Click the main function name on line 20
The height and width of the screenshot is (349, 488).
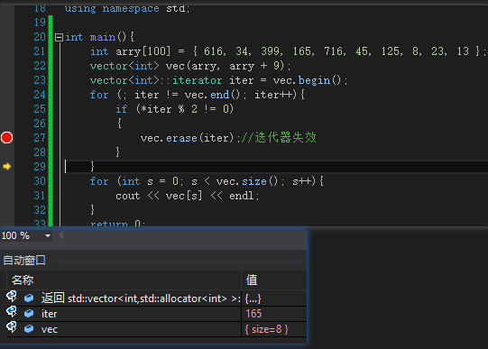(103, 37)
